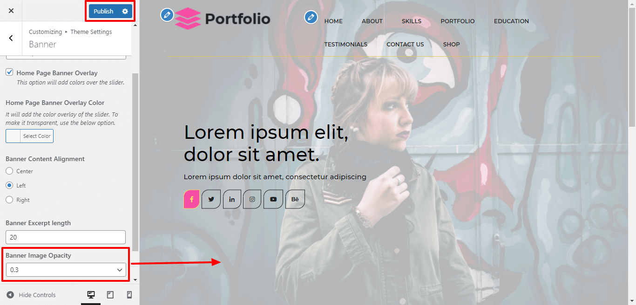Open the Behance social icon
This screenshot has width=636, height=305.
tap(295, 199)
